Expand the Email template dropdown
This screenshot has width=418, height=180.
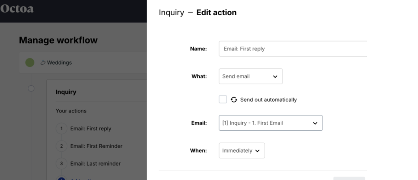[x=270, y=123]
